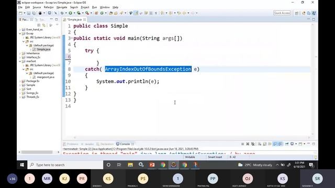Switch to the Declaration tab
The height and width of the screenshot is (188, 335).
[x=105, y=144]
